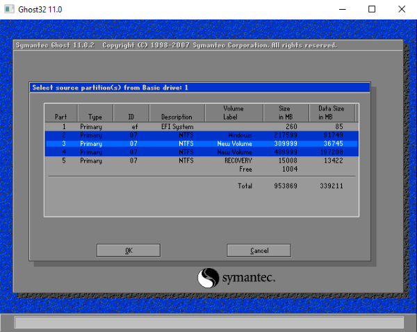The image size is (417, 332).
Task: Select partition 1 EFI System row
Action: (x=202, y=127)
